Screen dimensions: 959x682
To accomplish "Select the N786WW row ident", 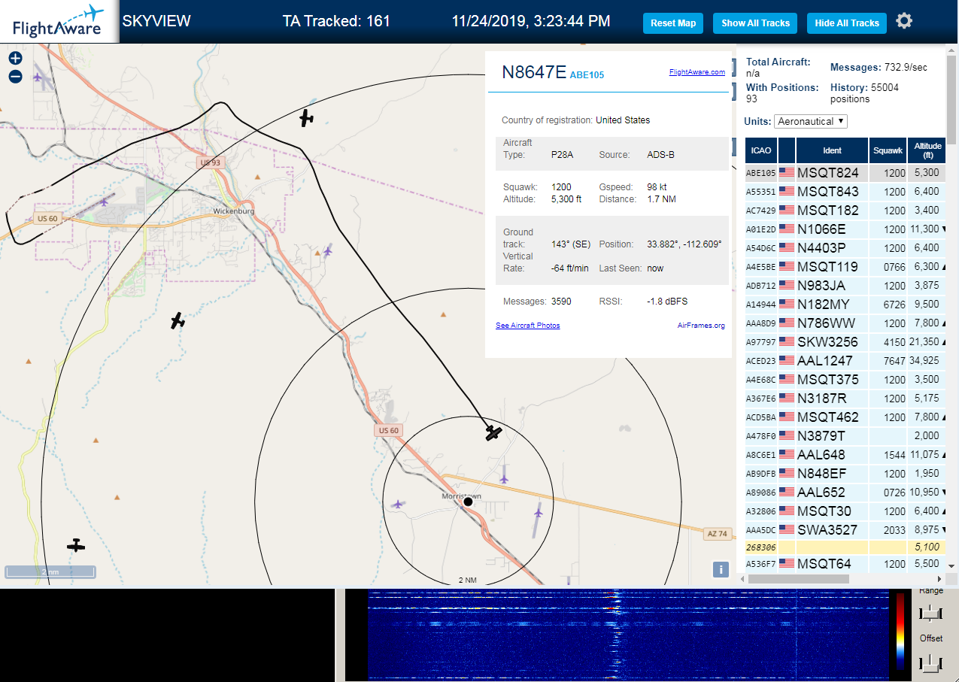I will click(826, 323).
